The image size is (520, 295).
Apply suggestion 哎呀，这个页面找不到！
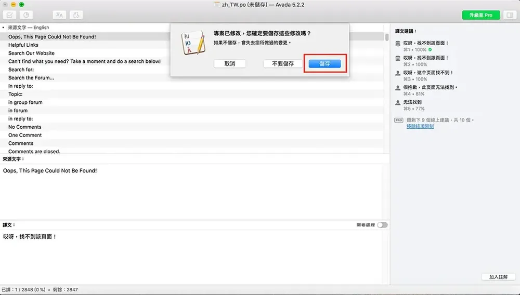[x=428, y=73]
